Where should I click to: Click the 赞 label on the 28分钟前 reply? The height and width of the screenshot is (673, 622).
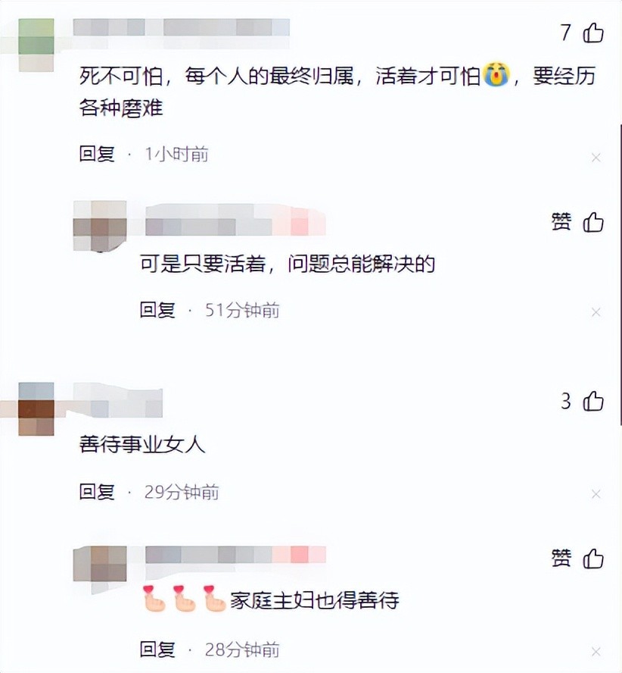[x=561, y=559]
